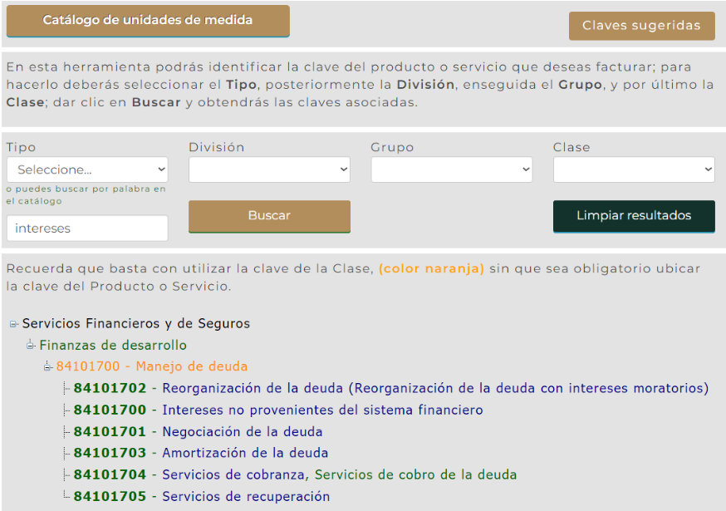Click the Claves sugeridas button
The height and width of the screenshot is (511, 726).
click(641, 26)
